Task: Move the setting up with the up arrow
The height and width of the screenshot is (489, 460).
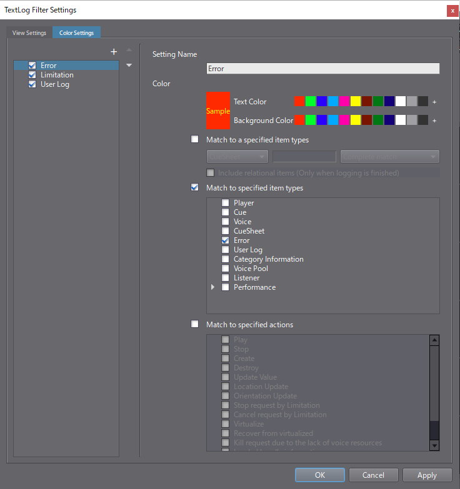Action: [x=129, y=50]
